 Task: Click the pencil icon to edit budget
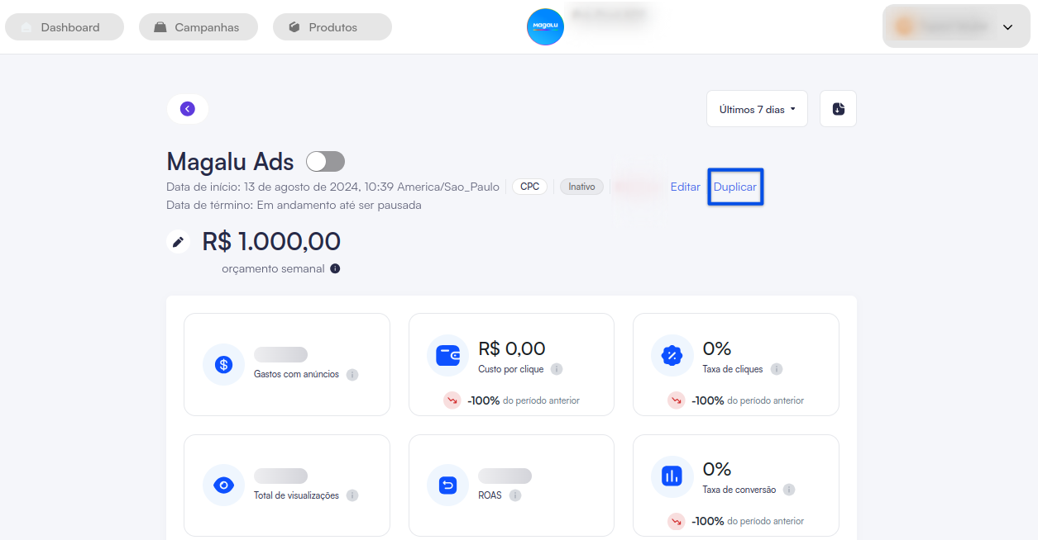178,241
